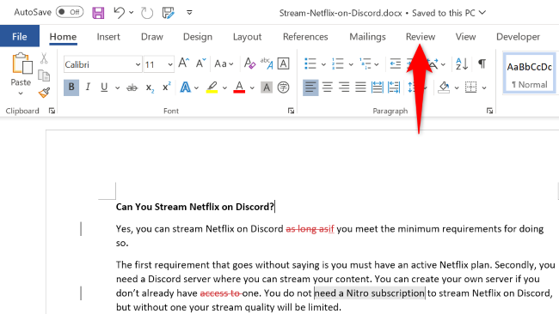
Task: Apply Character Shading icon
Action: point(267,88)
